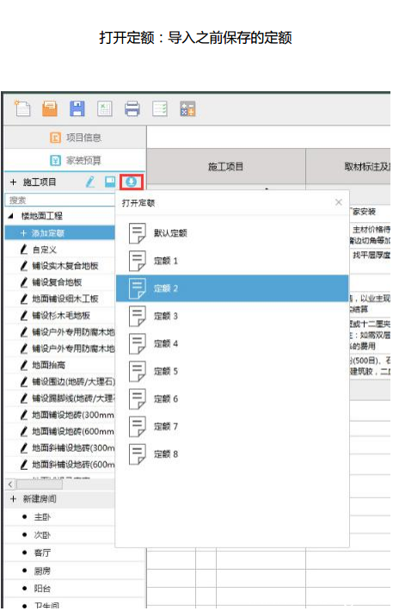Print with the printer toolbar icon
The image size is (393, 611).
pos(132,108)
